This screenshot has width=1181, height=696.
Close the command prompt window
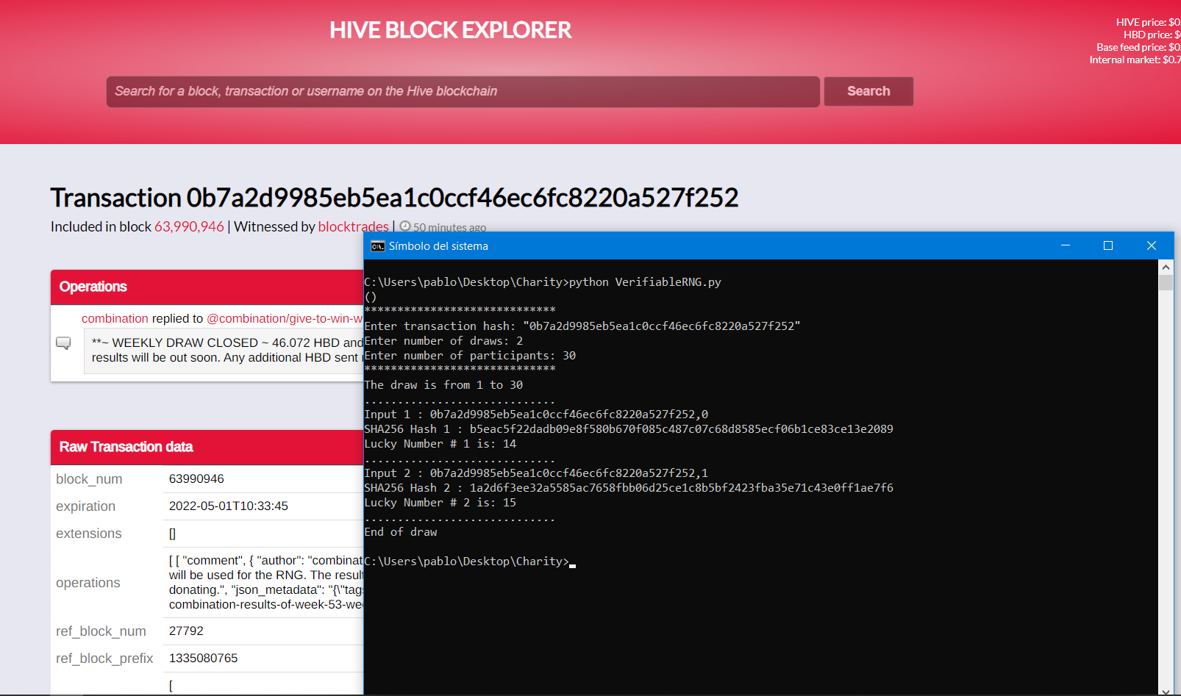pos(1152,245)
